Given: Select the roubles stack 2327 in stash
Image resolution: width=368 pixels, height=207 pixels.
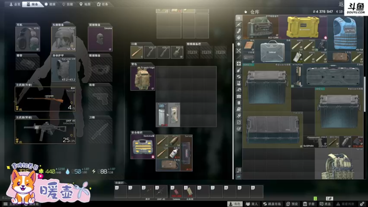Looking at the screenshot, I should [x=297, y=57].
